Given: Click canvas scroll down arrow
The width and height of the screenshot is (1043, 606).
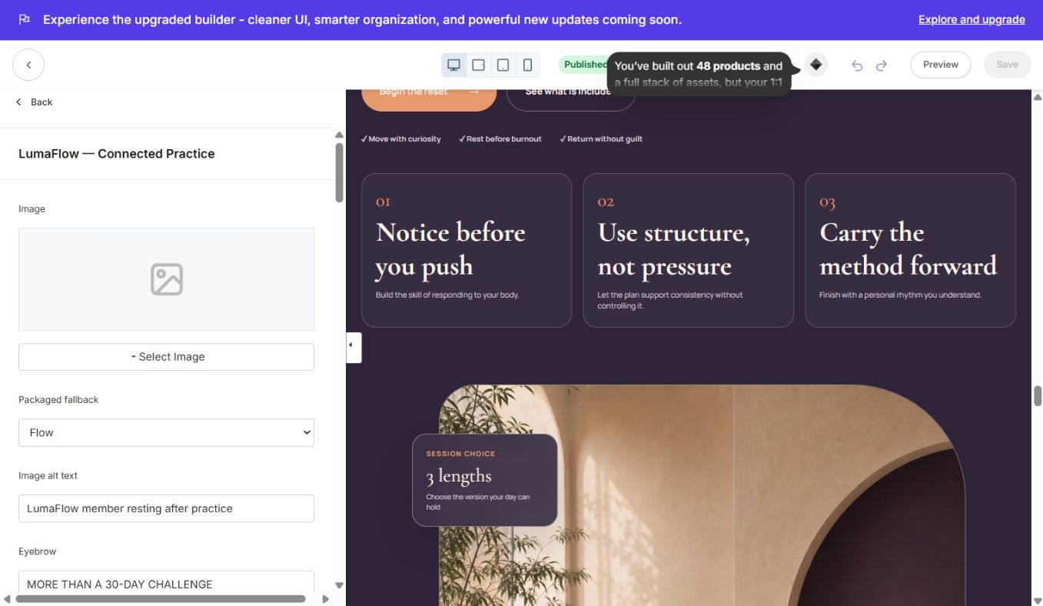Looking at the screenshot, I should [x=1038, y=600].
